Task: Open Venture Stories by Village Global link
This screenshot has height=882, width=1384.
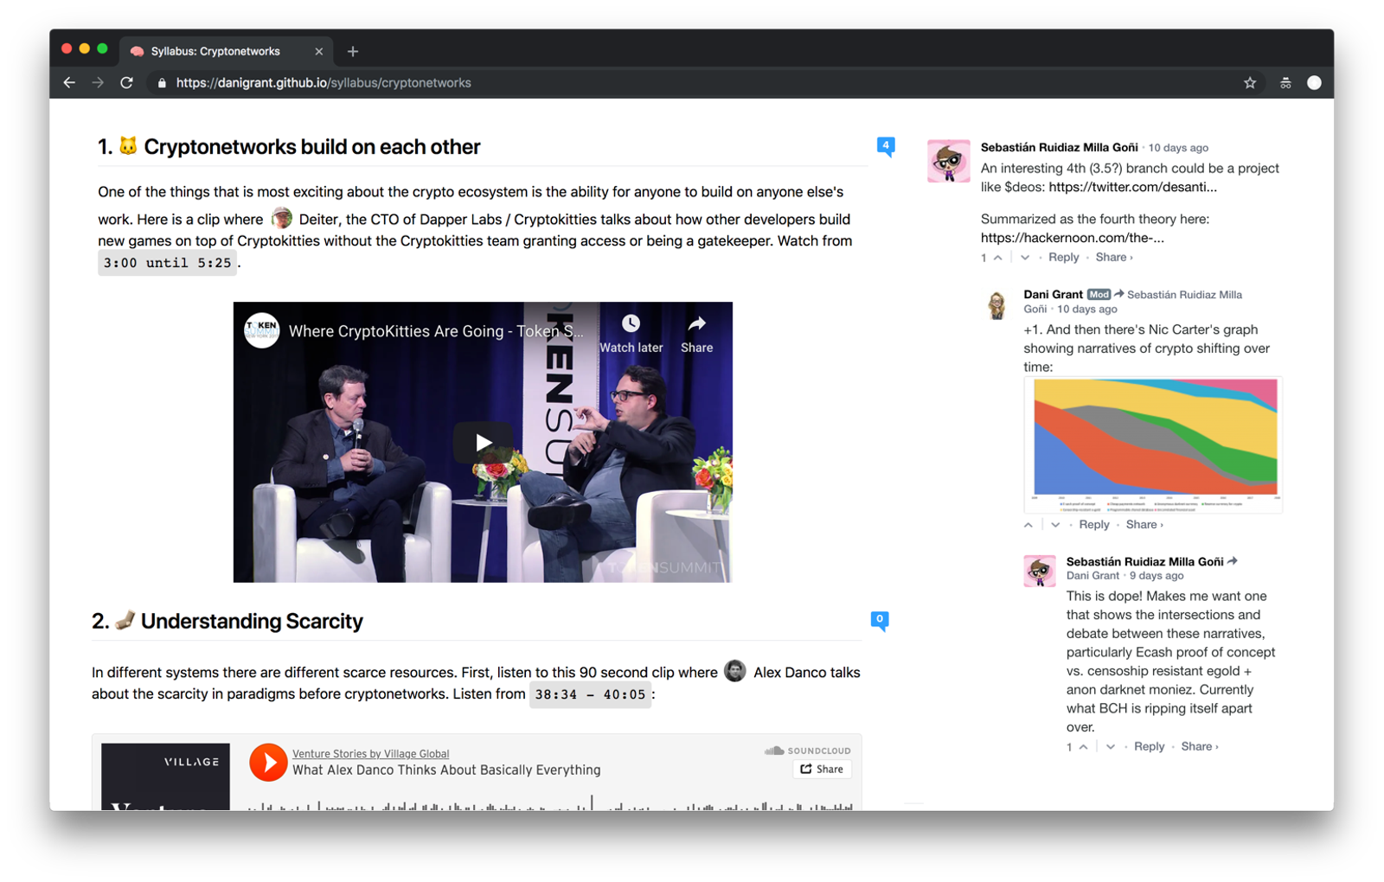Action: click(x=370, y=753)
